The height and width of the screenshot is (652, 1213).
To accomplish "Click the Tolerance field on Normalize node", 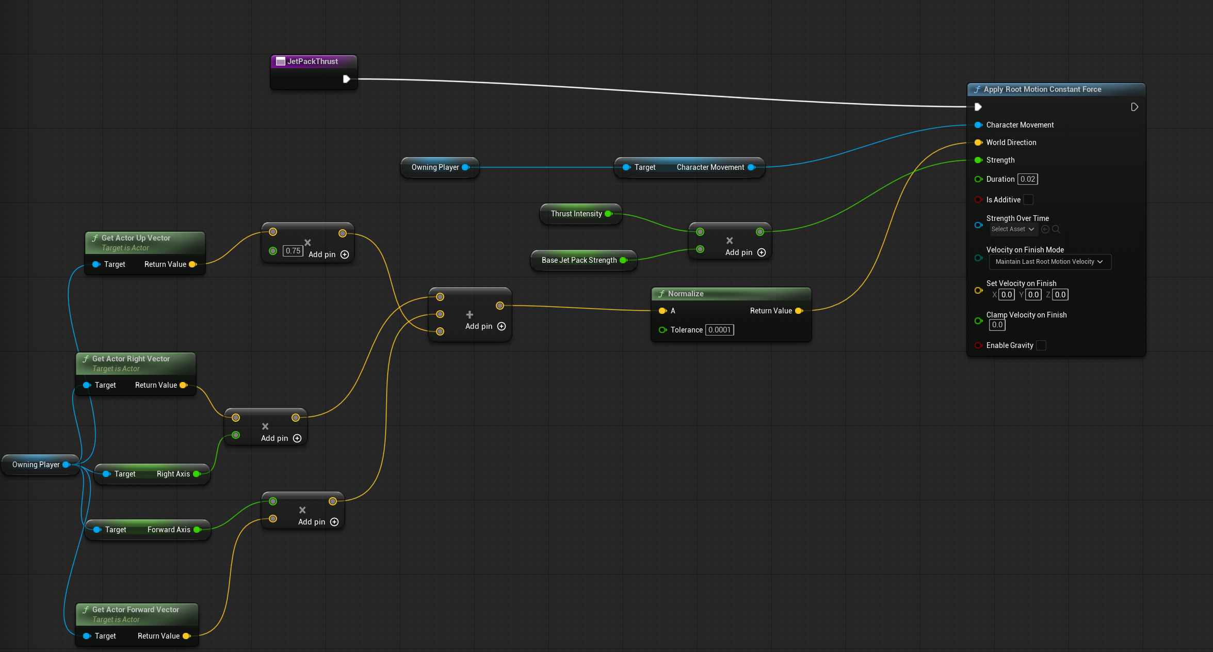I will [719, 330].
